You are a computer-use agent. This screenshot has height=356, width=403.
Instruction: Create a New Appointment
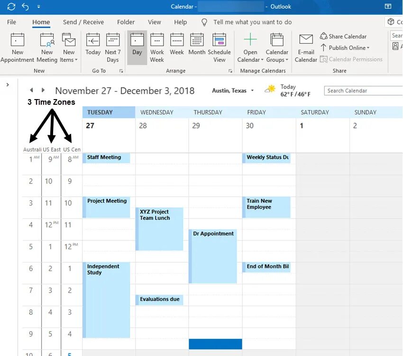(18, 48)
